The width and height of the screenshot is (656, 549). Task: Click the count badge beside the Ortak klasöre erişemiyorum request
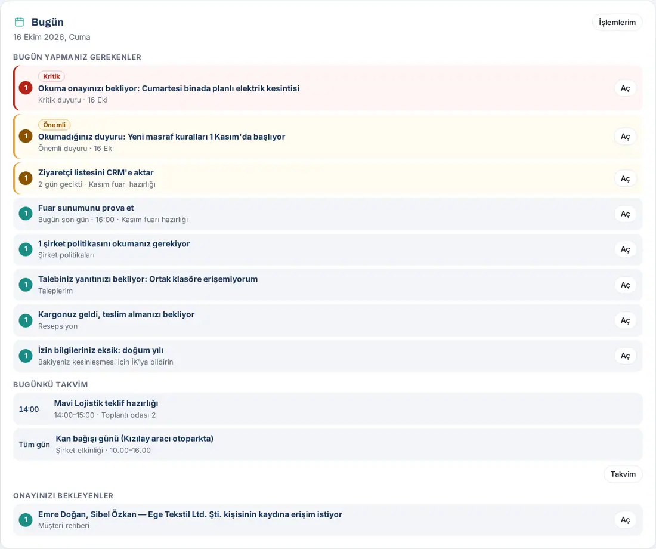tap(26, 285)
